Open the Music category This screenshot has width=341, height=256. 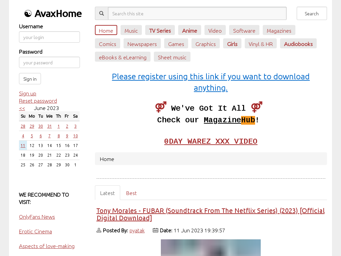[131, 30]
